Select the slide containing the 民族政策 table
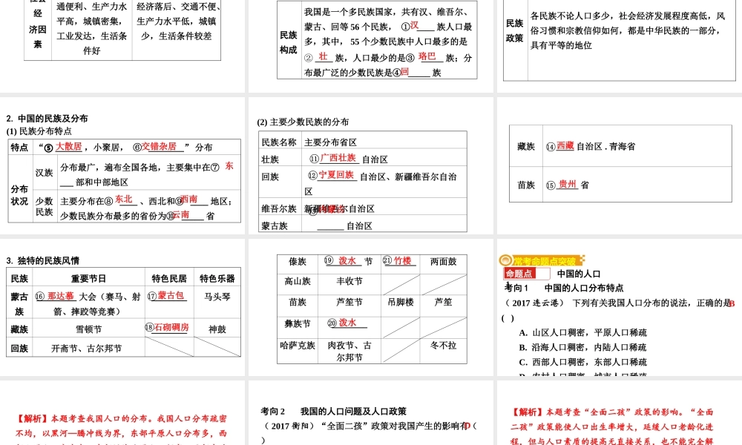742x445 pixels. (x=620, y=46)
